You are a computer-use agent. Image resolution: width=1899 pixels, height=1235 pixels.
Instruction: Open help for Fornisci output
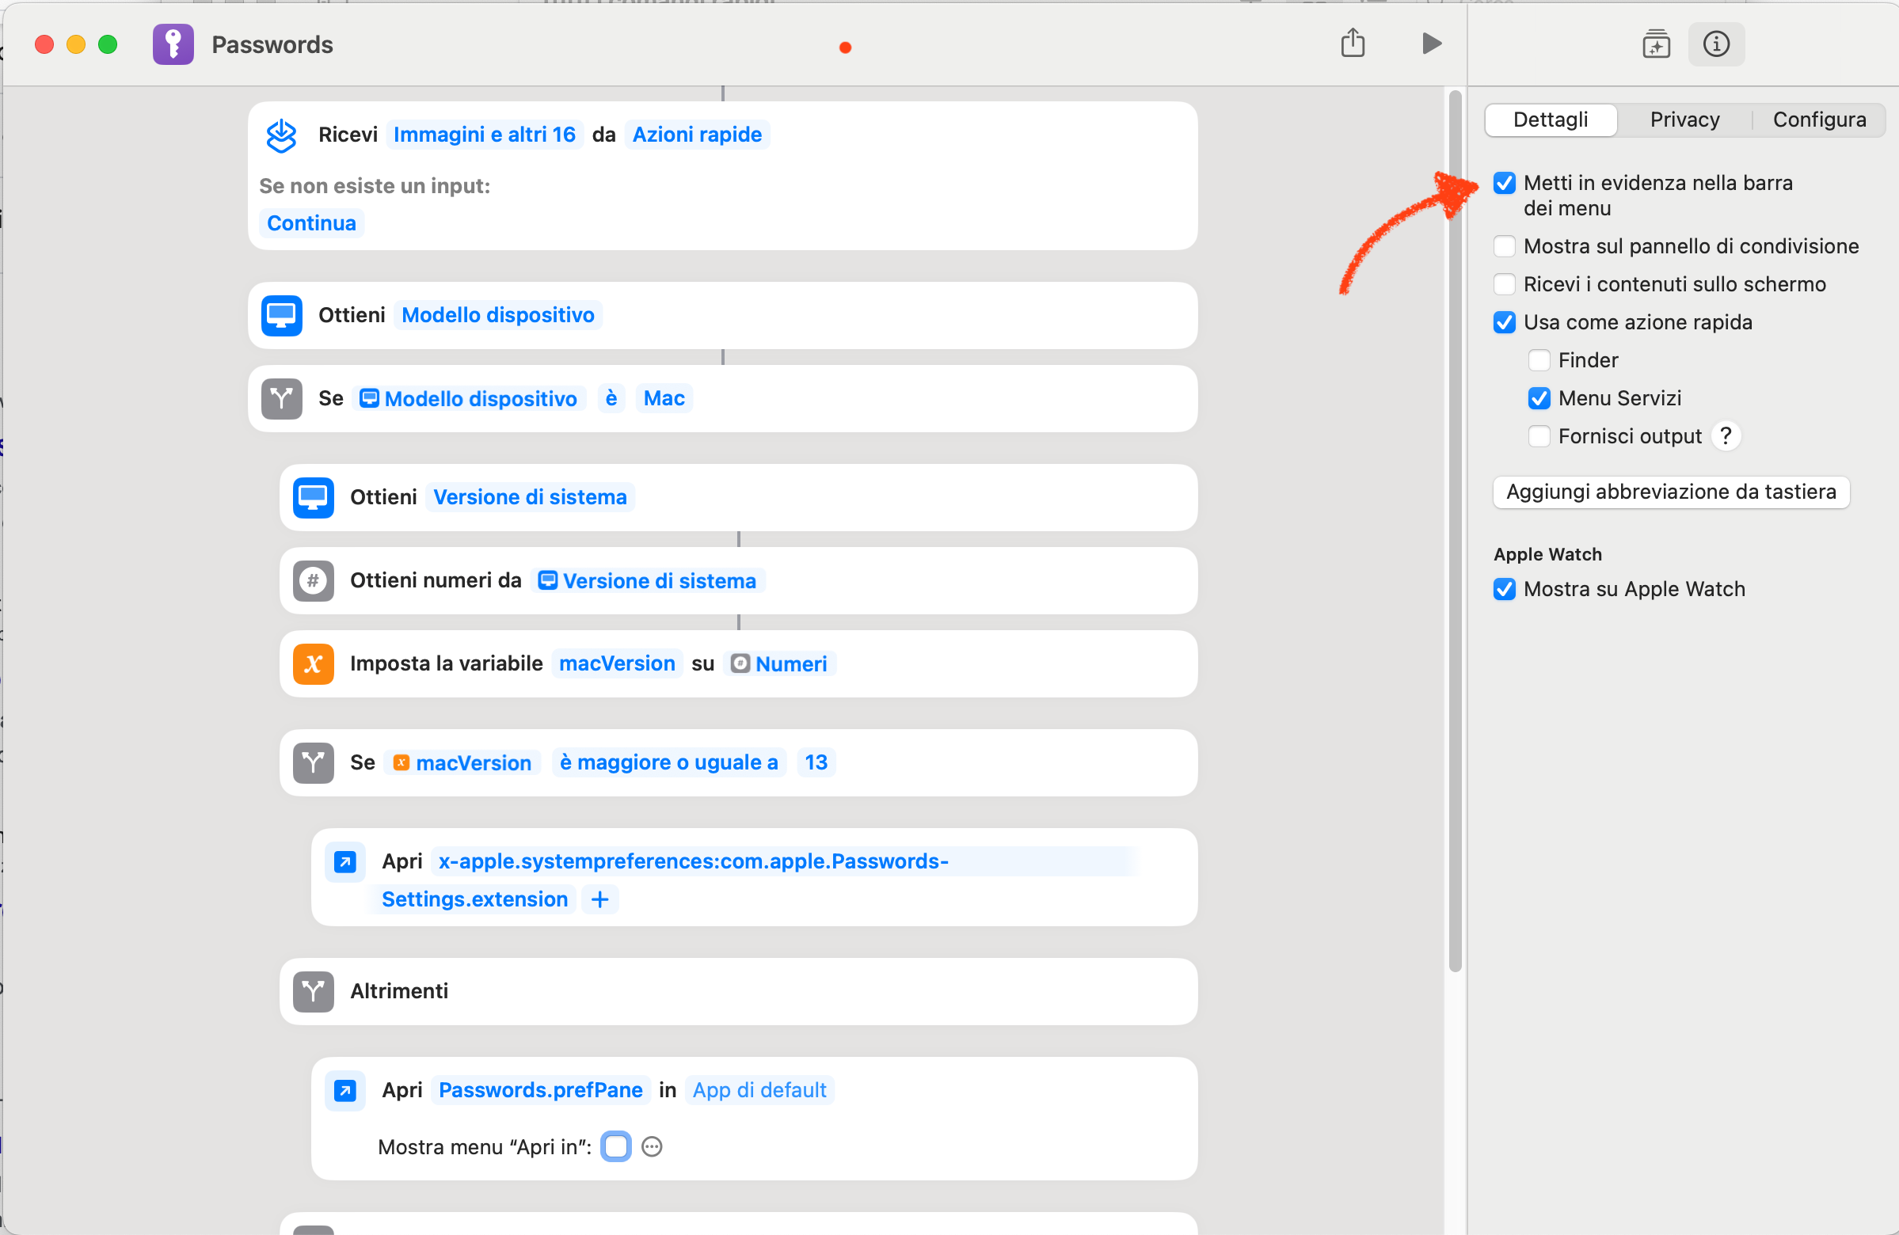(x=1726, y=436)
